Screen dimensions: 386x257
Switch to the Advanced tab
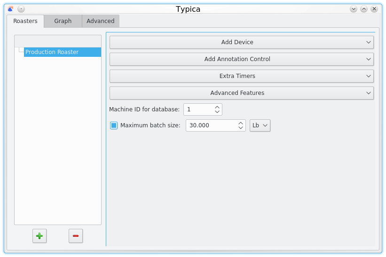tap(100, 21)
